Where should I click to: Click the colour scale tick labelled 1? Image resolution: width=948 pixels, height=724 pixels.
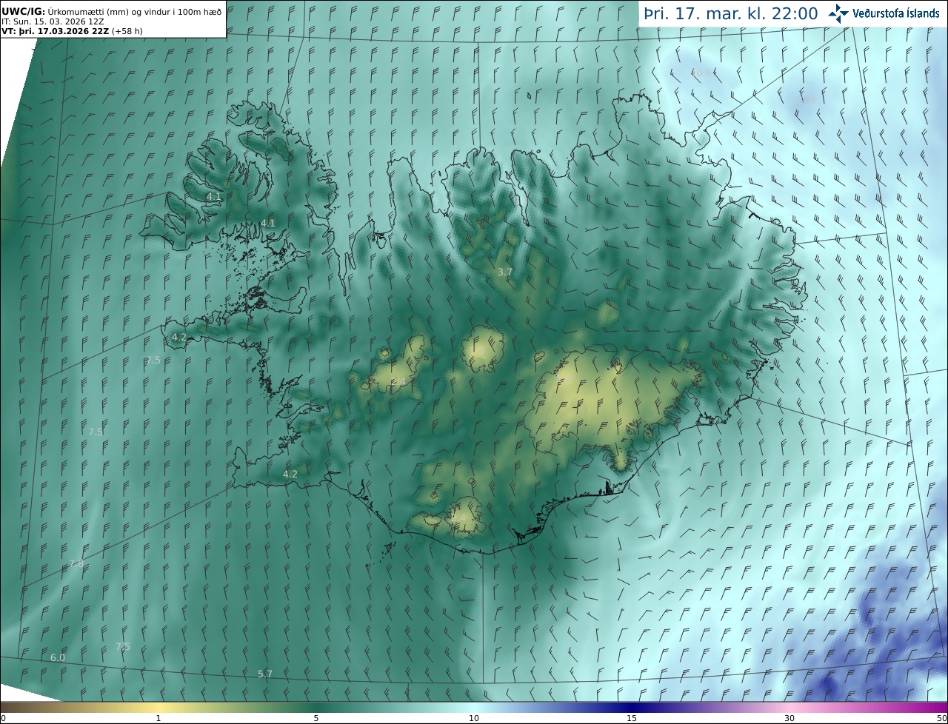tap(158, 718)
